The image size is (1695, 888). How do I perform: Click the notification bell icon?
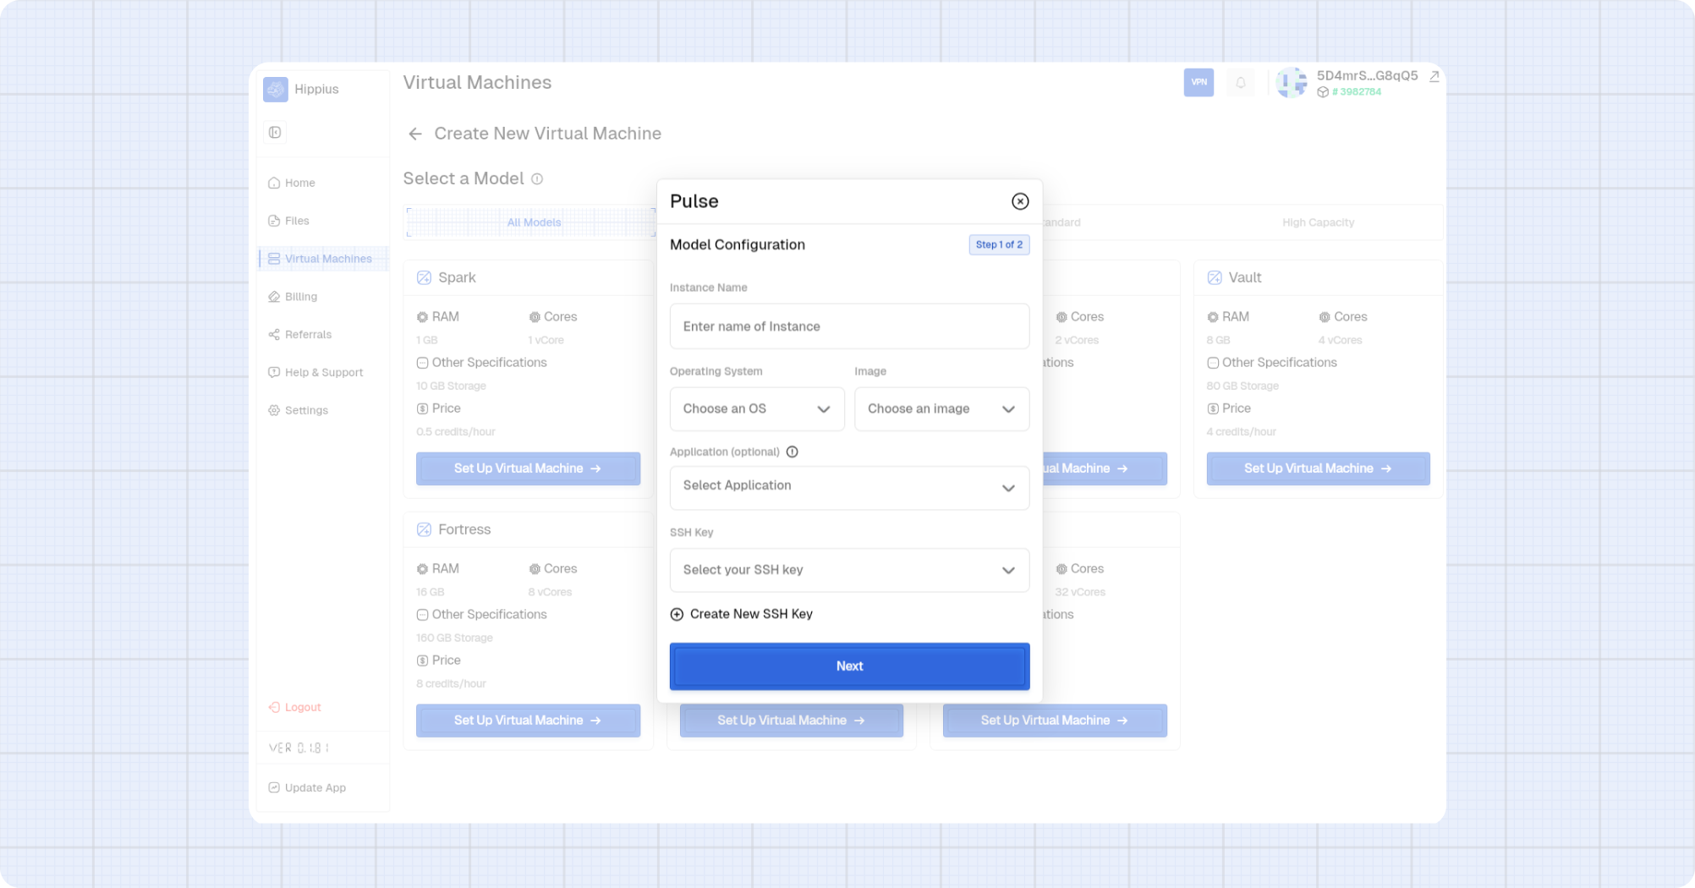pyautogui.click(x=1240, y=82)
